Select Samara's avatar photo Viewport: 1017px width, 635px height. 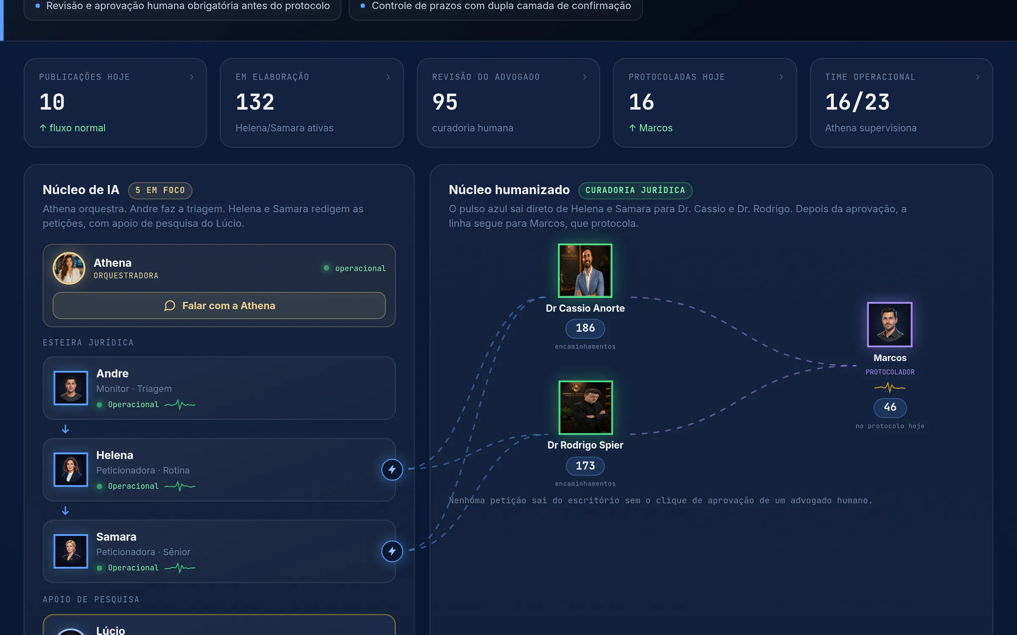[x=71, y=551]
